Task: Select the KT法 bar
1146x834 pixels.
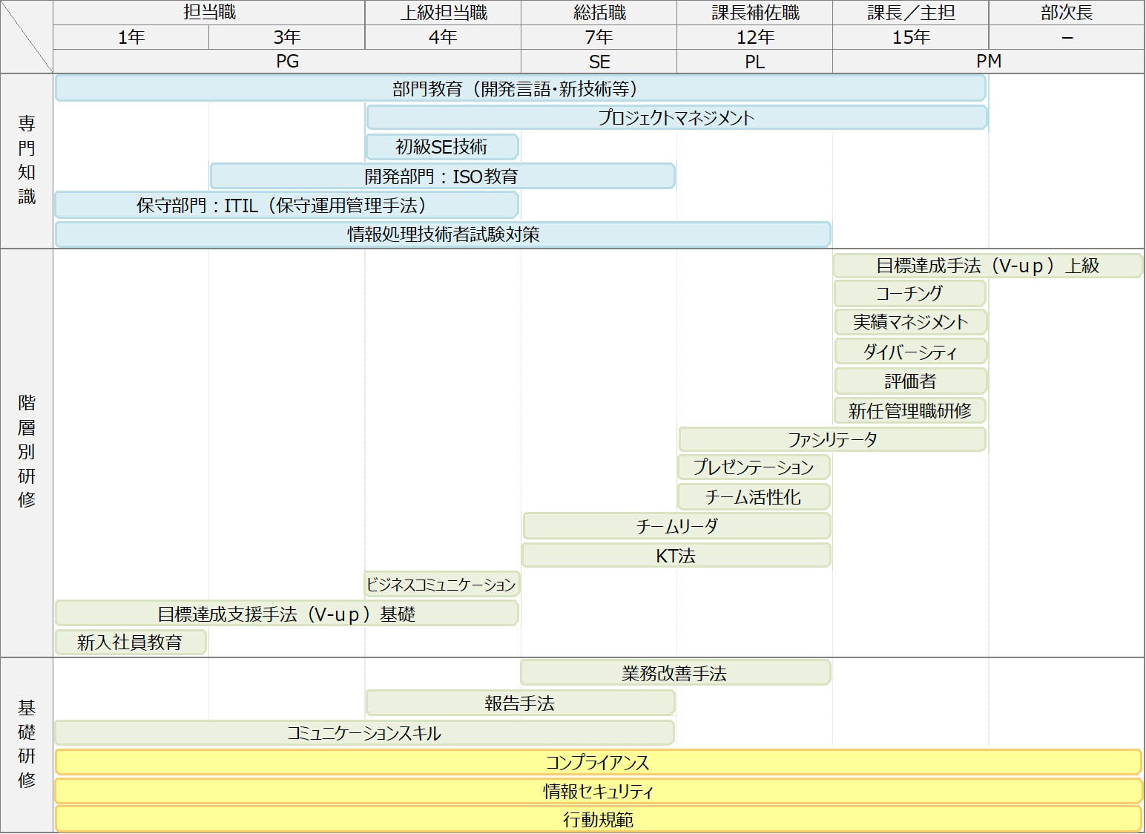Action: tap(676, 555)
